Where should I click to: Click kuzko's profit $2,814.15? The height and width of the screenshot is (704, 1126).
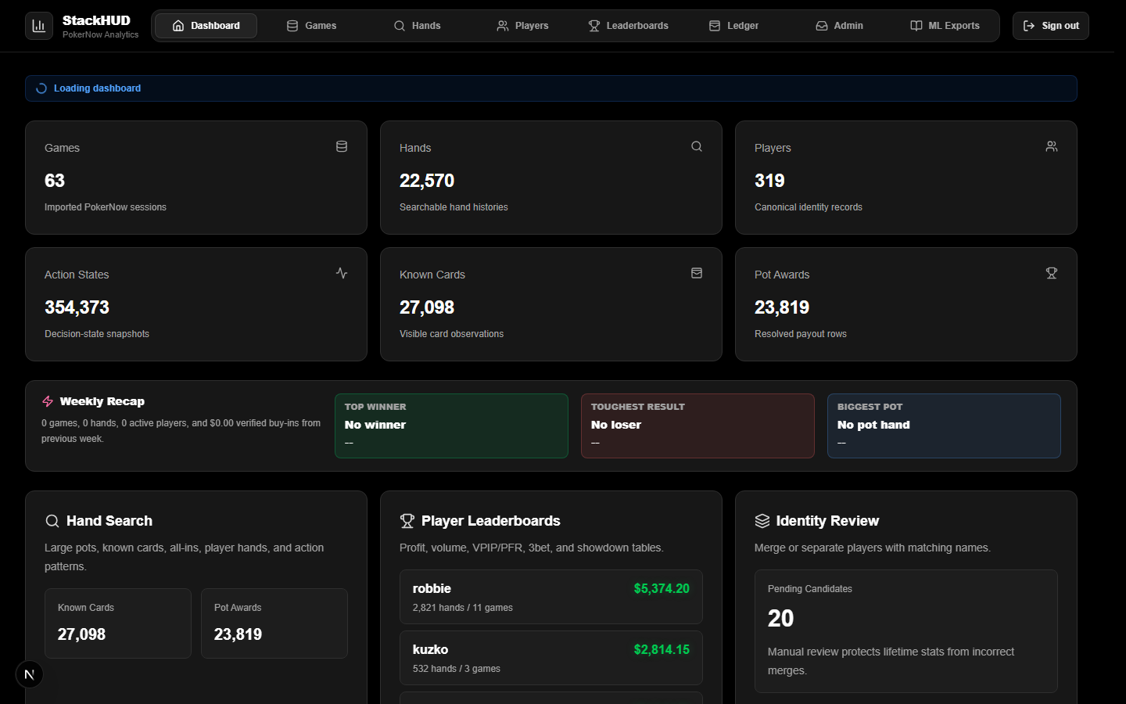tap(662, 649)
